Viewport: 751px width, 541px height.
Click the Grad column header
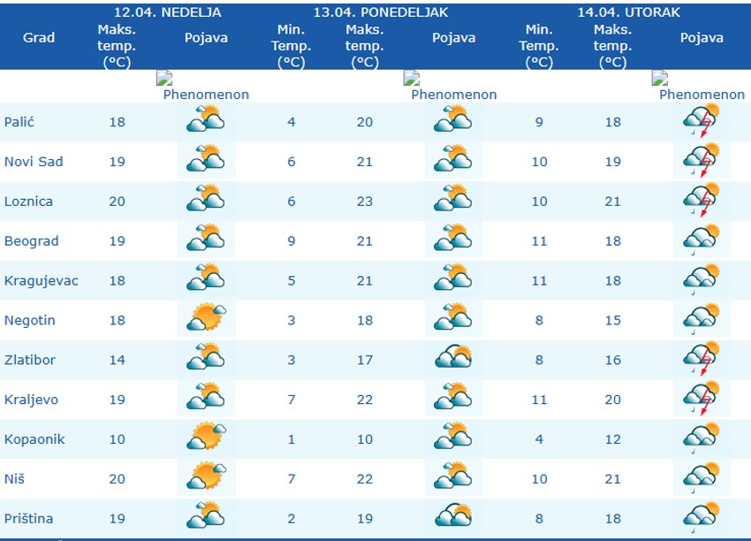[39, 37]
